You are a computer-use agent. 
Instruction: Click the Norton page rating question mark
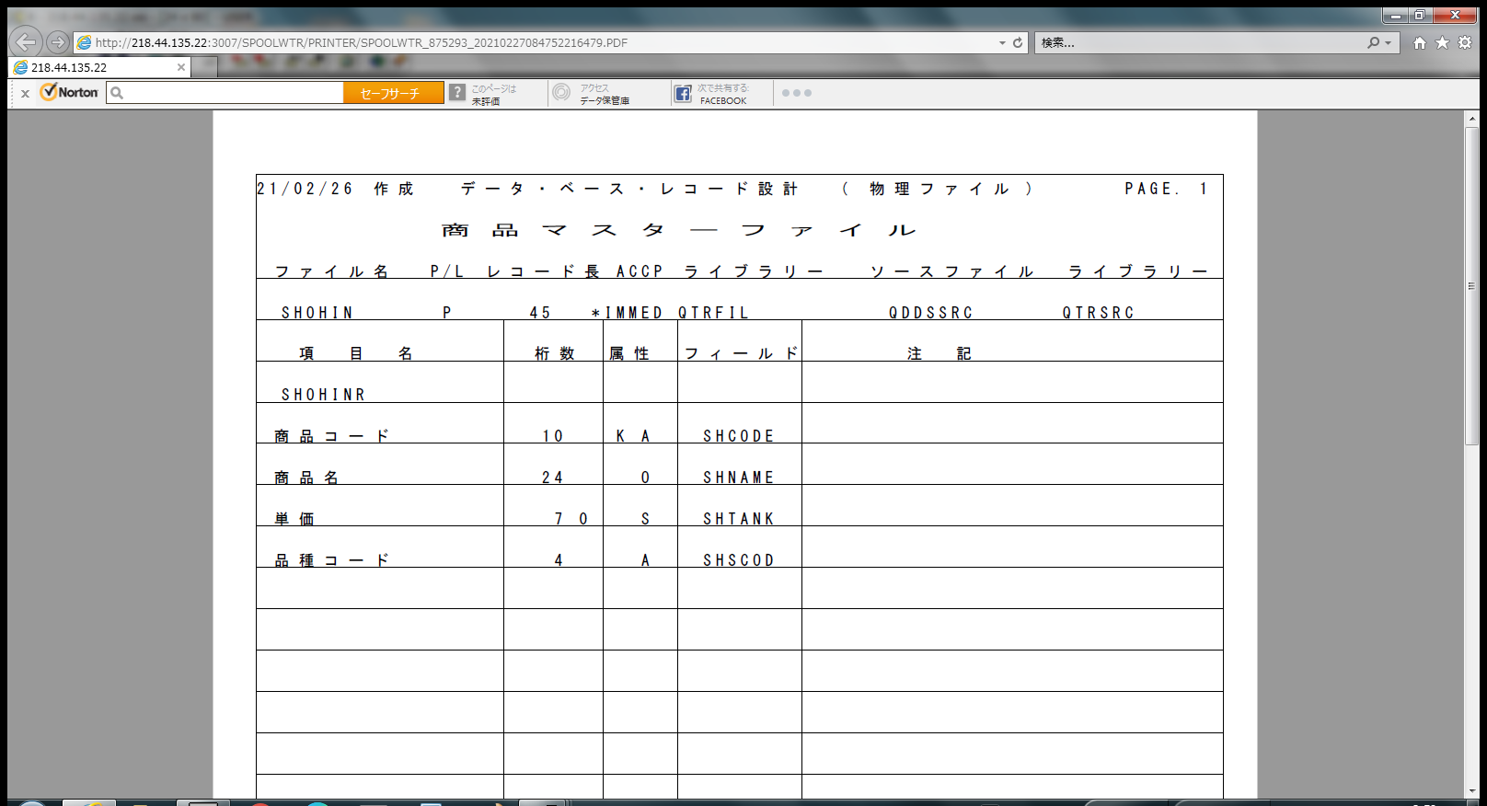point(457,93)
